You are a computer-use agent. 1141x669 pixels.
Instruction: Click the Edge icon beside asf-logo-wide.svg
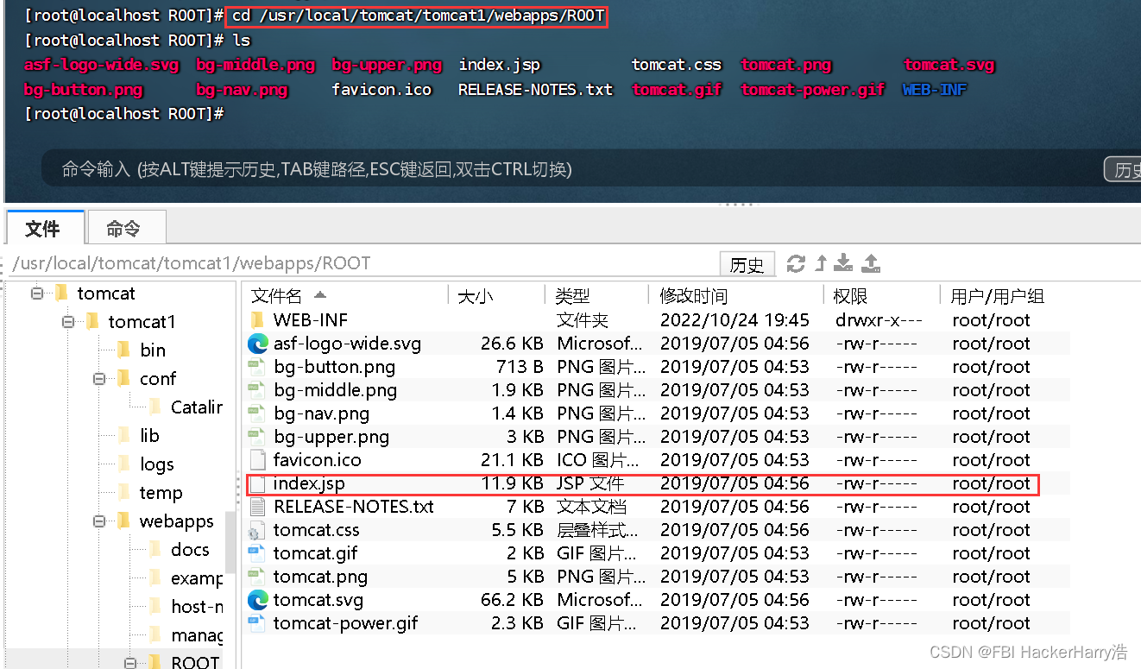pos(258,344)
